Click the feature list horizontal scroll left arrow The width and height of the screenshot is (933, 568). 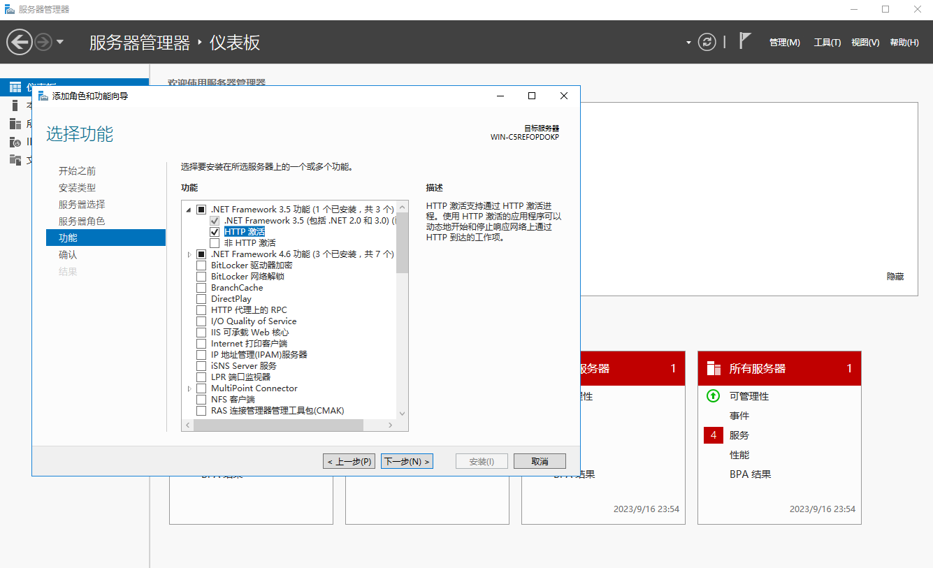tap(187, 425)
